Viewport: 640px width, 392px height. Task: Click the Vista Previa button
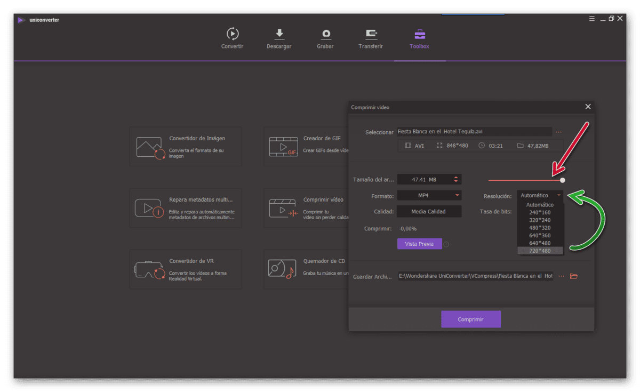point(419,244)
